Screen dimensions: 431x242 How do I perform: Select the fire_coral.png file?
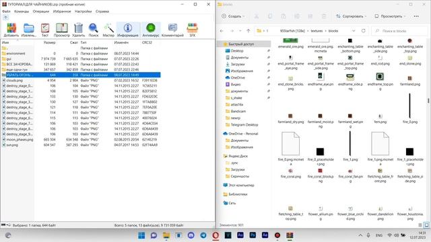[x=290, y=173]
